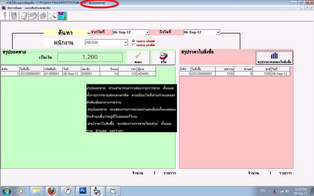
Task: Click the colorful picture icon in toolbar
Action: click(62, 16)
